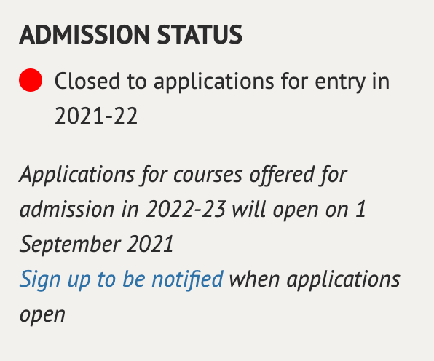Screen dimensions: 434x361
Task: Click the 'when applications' italic text
Action: tap(315, 280)
